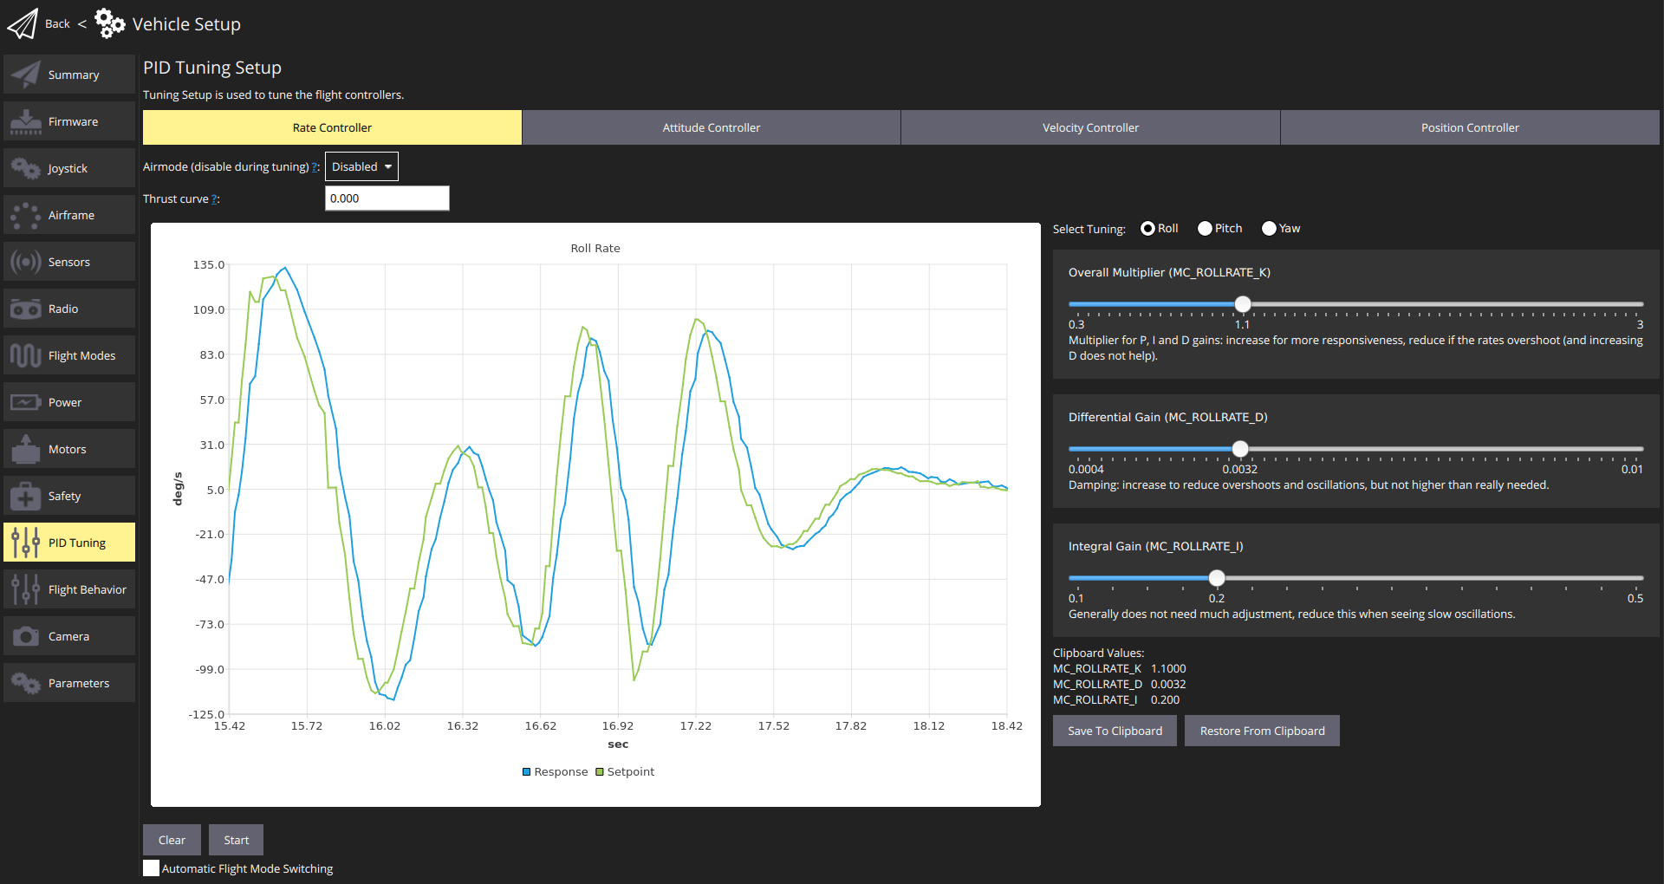
Task: Switch to the Attitude Controller tab
Action: tap(711, 127)
